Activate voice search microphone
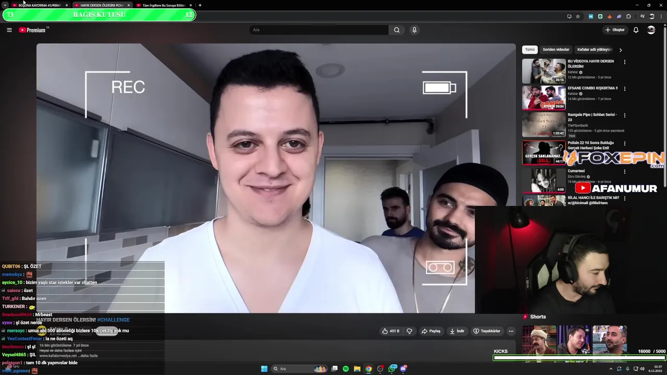The image size is (667, 375). 414,30
